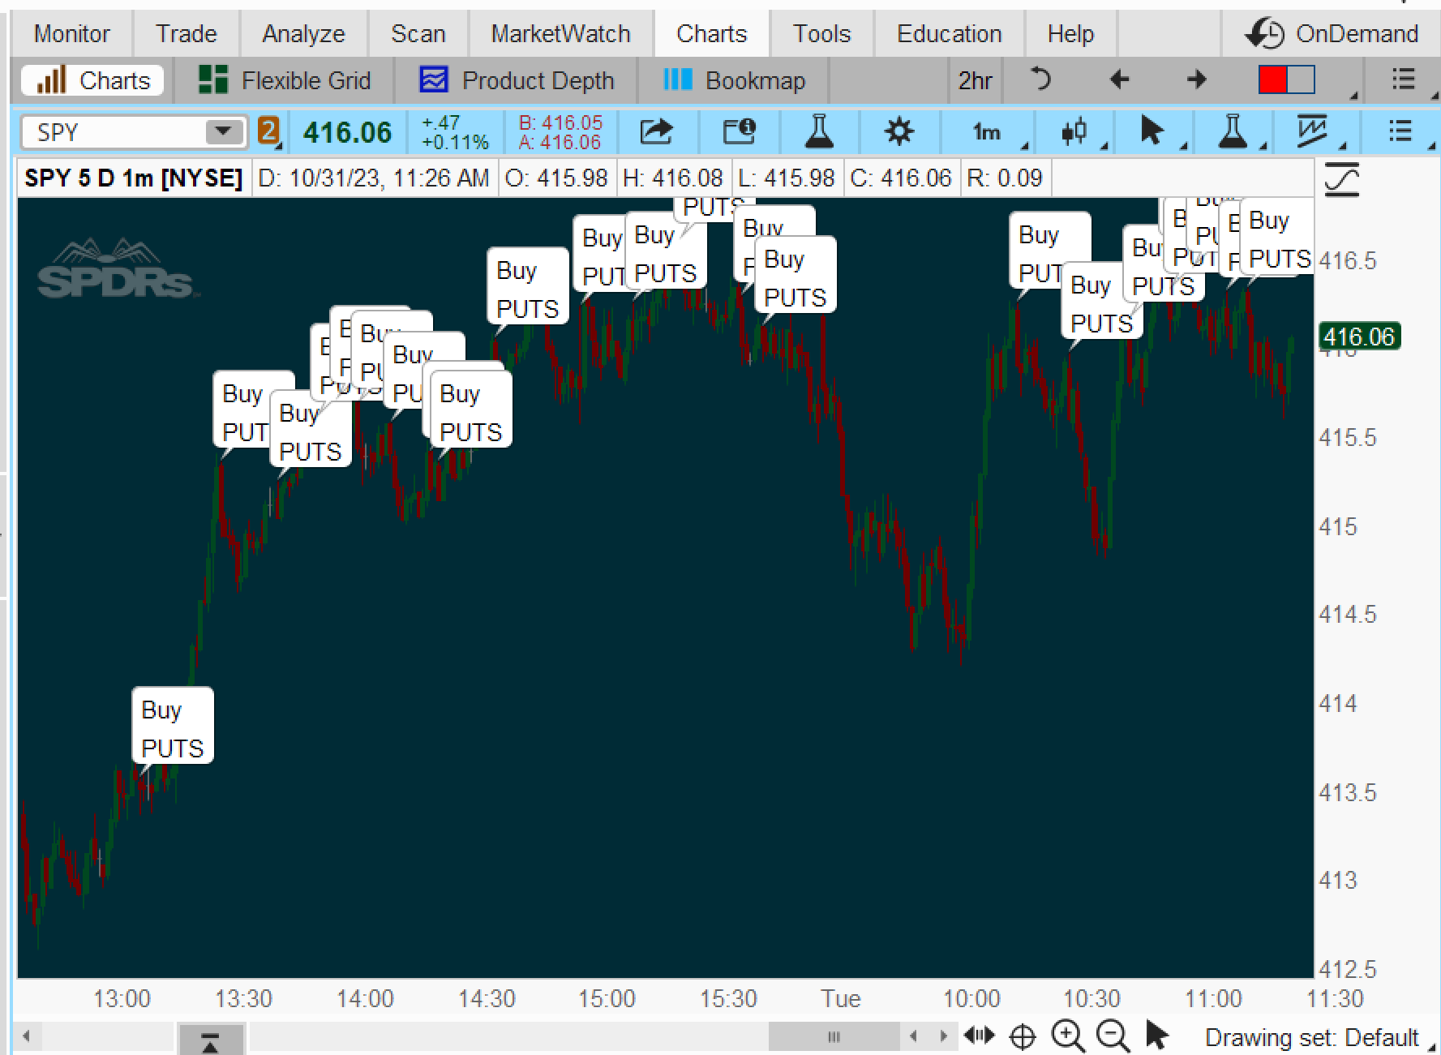1441x1055 pixels.
Task: Select the Charts sub-tab button
Action: point(92,80)
